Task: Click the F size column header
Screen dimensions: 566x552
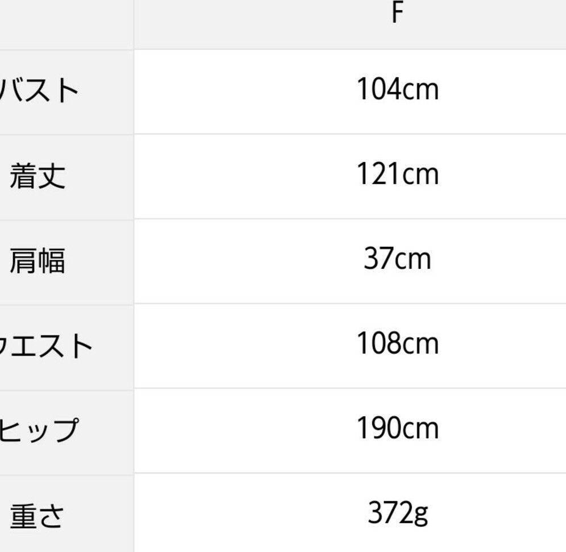Action: point(397,14)
